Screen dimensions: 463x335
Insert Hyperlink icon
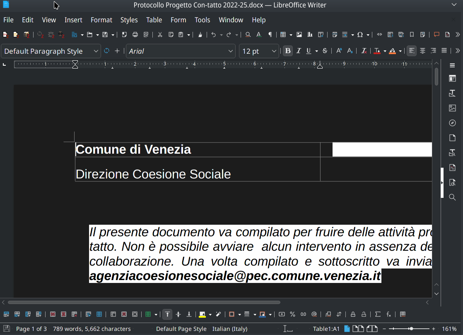[379, 35]
